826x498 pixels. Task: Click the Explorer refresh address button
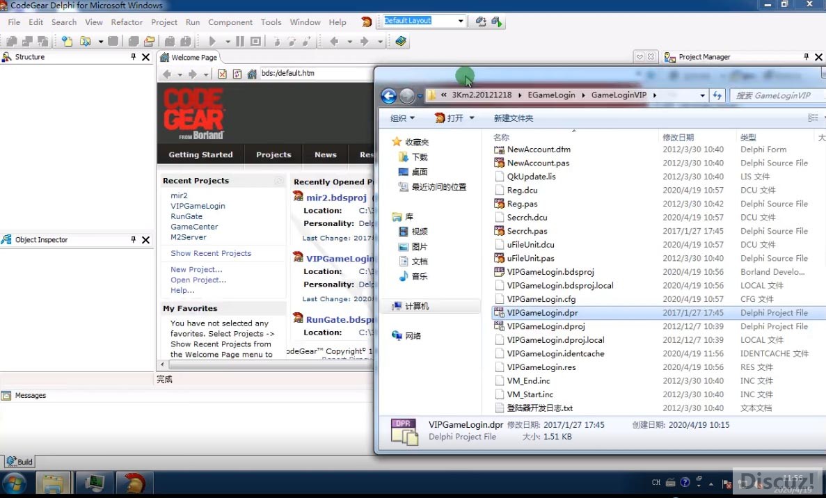(x=717, y=95)
